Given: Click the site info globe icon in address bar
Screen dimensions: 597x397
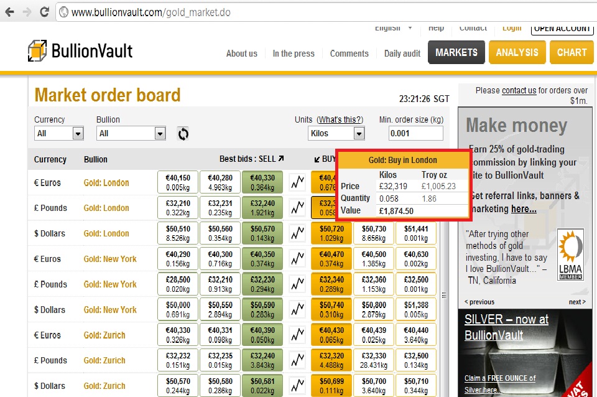Looking at the screenshot, I should (x=64, y=12).
